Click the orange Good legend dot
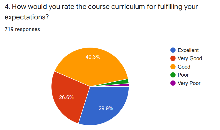This screenshot has width=220, height=130. pyautogui.click(x=173, y=67)
